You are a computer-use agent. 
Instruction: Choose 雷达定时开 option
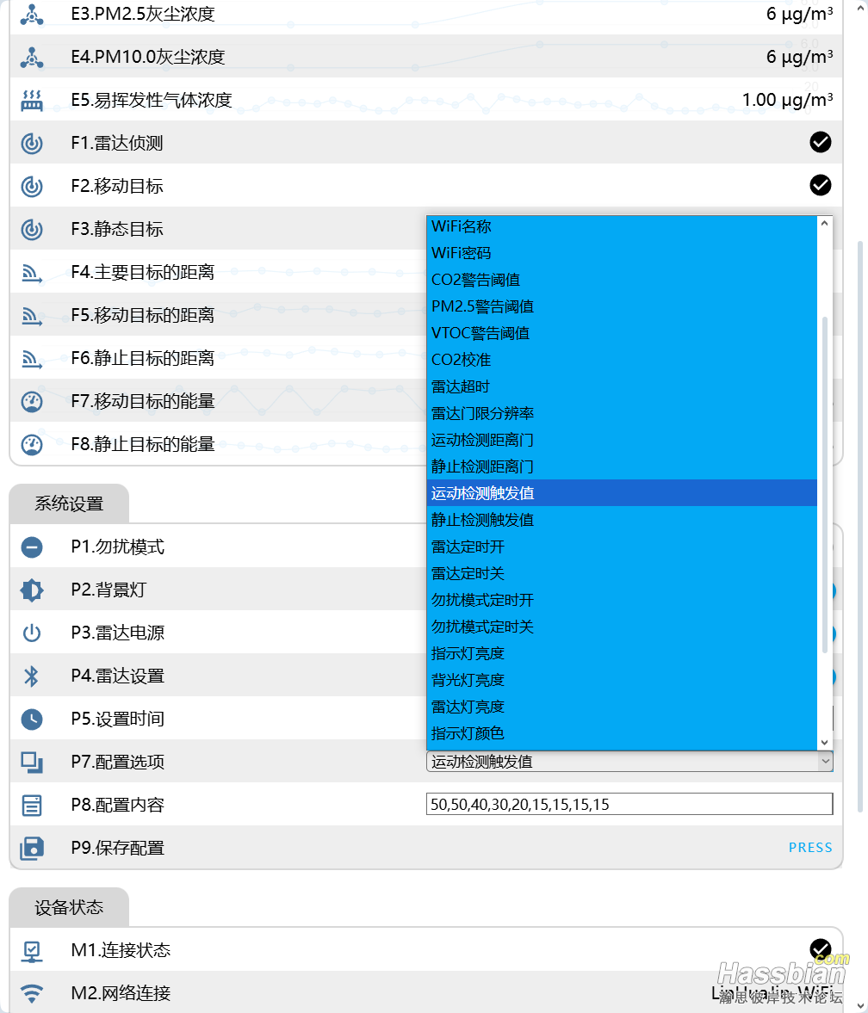(622, 547)
